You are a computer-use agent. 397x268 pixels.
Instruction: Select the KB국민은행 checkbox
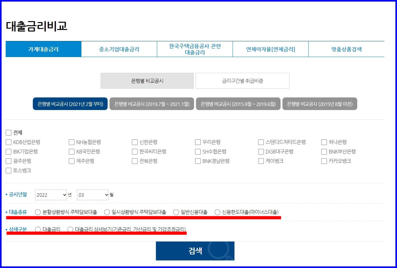point(71,151)
